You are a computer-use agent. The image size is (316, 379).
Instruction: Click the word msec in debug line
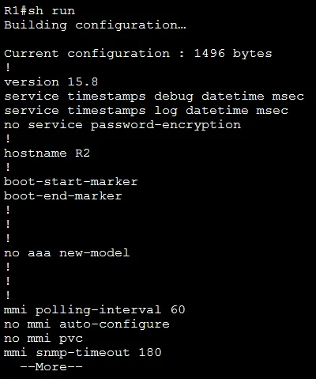pos(288,97)
